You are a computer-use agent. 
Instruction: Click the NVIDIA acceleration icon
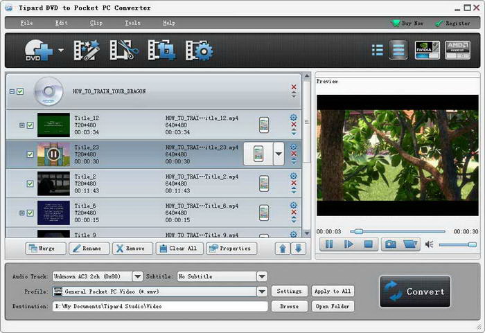click(x=427, y=51)
